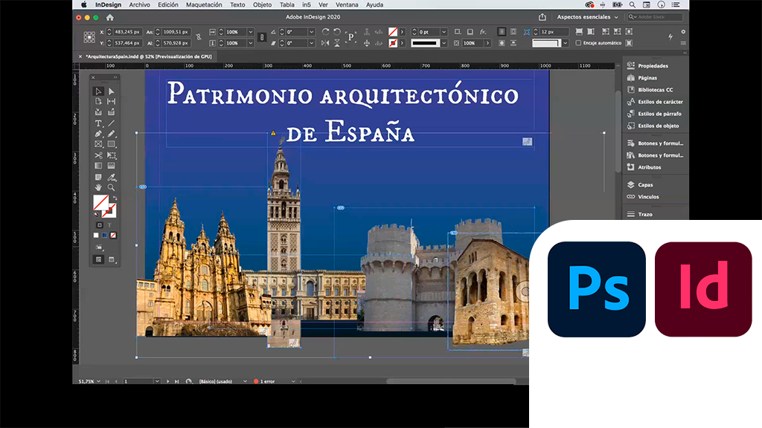Open the Capas panel
Viewport: 762px width, 428px height.
pyautogui.click(x=644, y=185)
